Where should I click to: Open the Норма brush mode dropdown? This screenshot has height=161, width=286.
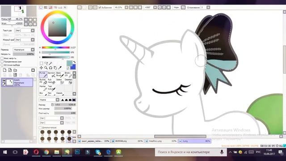tap(49, 100)
